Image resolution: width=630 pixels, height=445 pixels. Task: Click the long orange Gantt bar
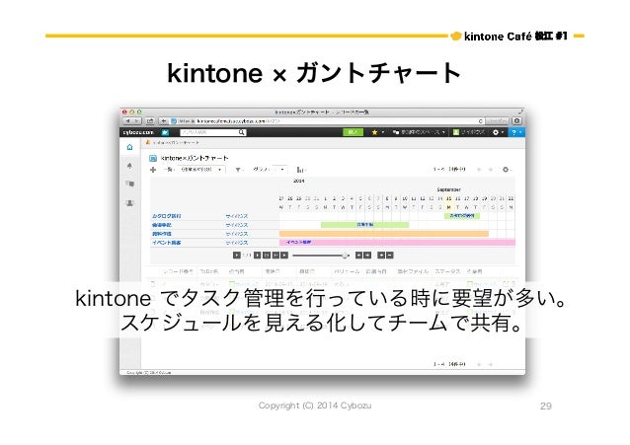[384, 234]
